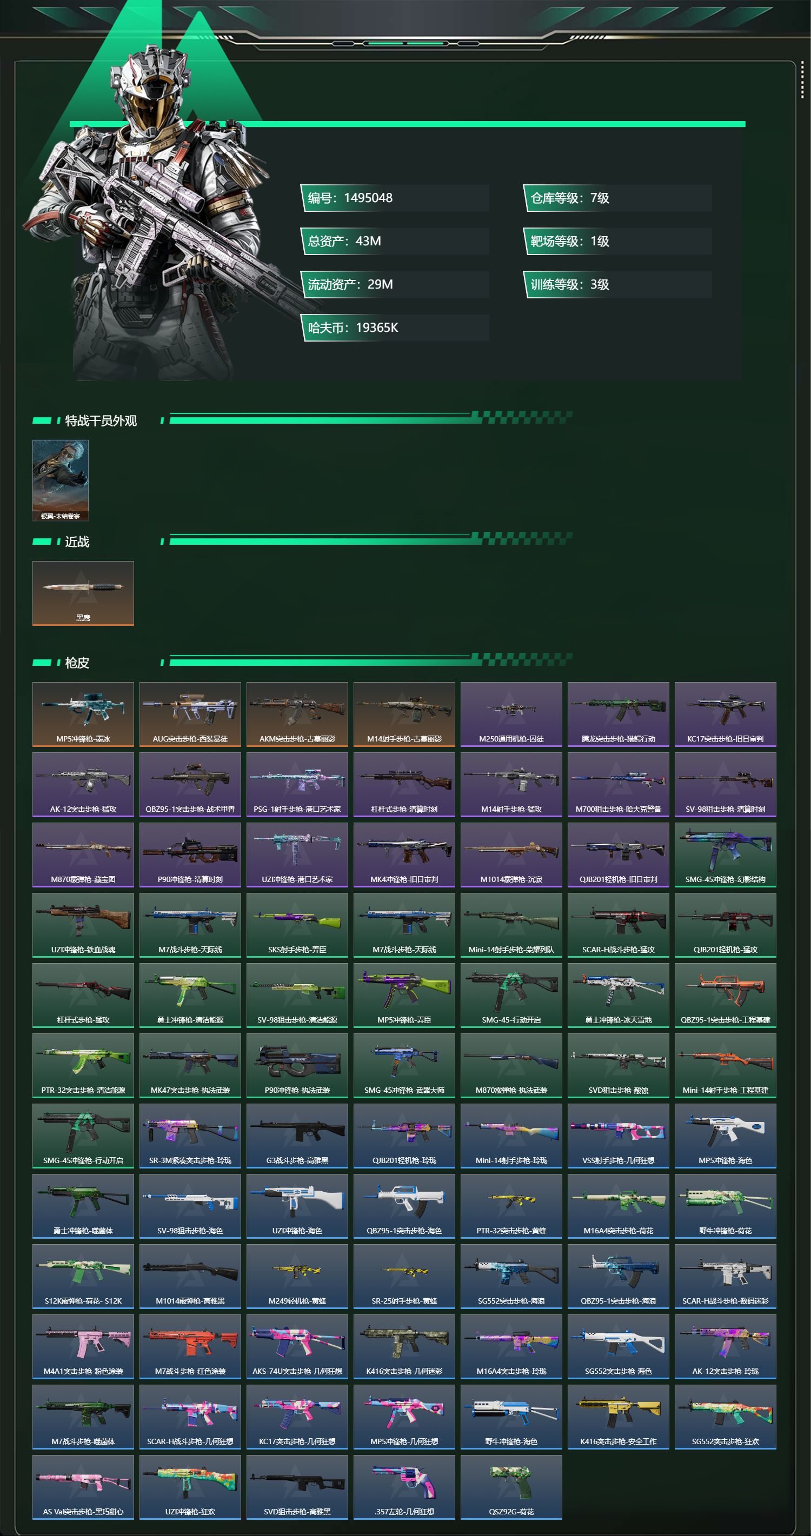Click the P90冲锋枪-清算时刻 skin icon
The width and height of the screenshot is (811, 1536).
190,855
